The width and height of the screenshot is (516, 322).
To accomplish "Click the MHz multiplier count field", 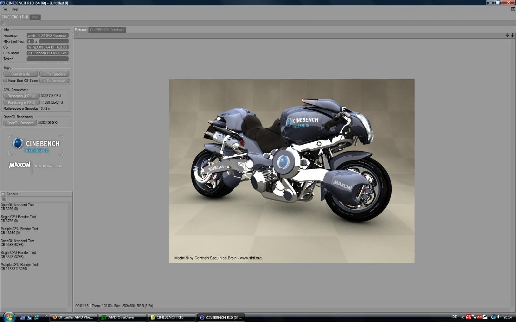I will coord(30,41).
